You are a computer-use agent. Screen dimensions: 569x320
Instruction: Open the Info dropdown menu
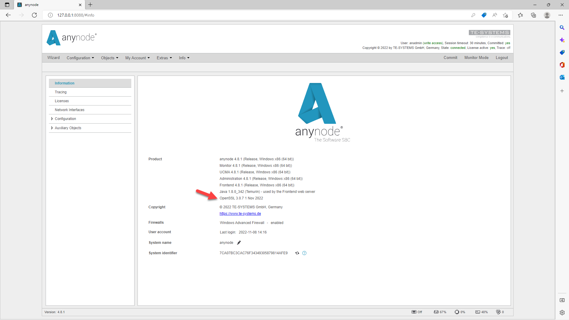(184, 58)
